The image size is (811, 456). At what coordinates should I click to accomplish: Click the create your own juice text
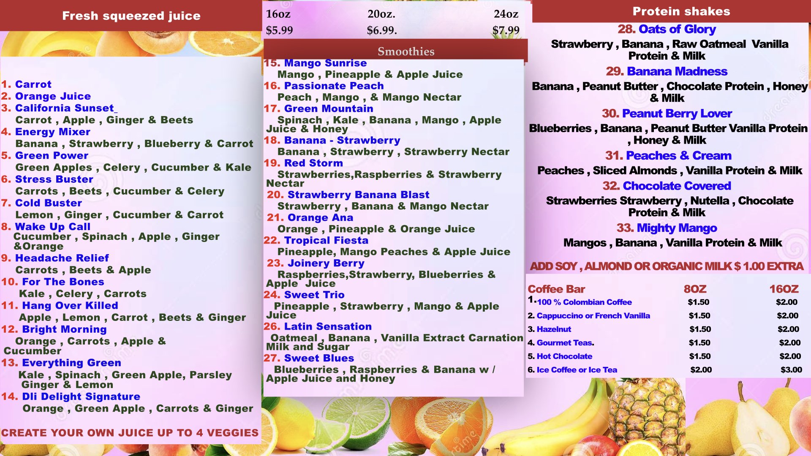click(x=130, y=433)
